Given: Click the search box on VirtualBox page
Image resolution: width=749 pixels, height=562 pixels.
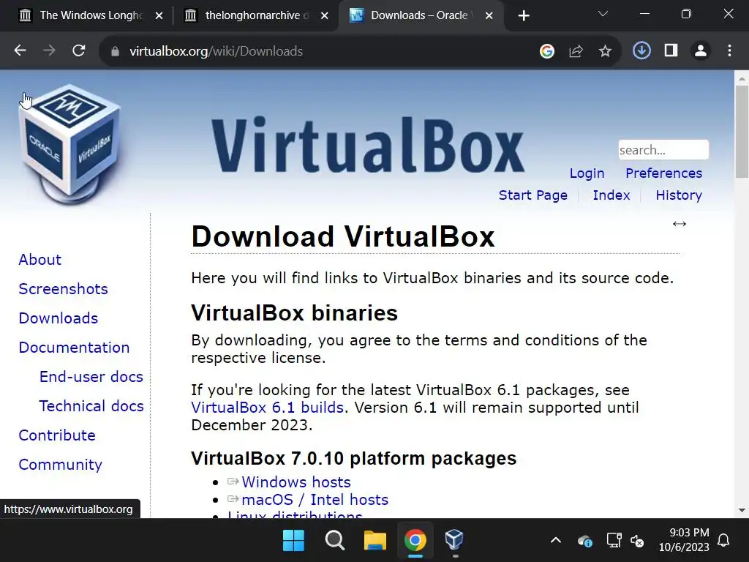Looking at the screenshot, I should tap(663, 150).
